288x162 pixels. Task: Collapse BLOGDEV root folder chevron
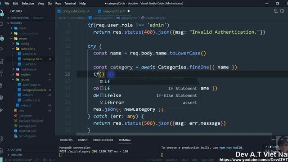coord(8,23)
